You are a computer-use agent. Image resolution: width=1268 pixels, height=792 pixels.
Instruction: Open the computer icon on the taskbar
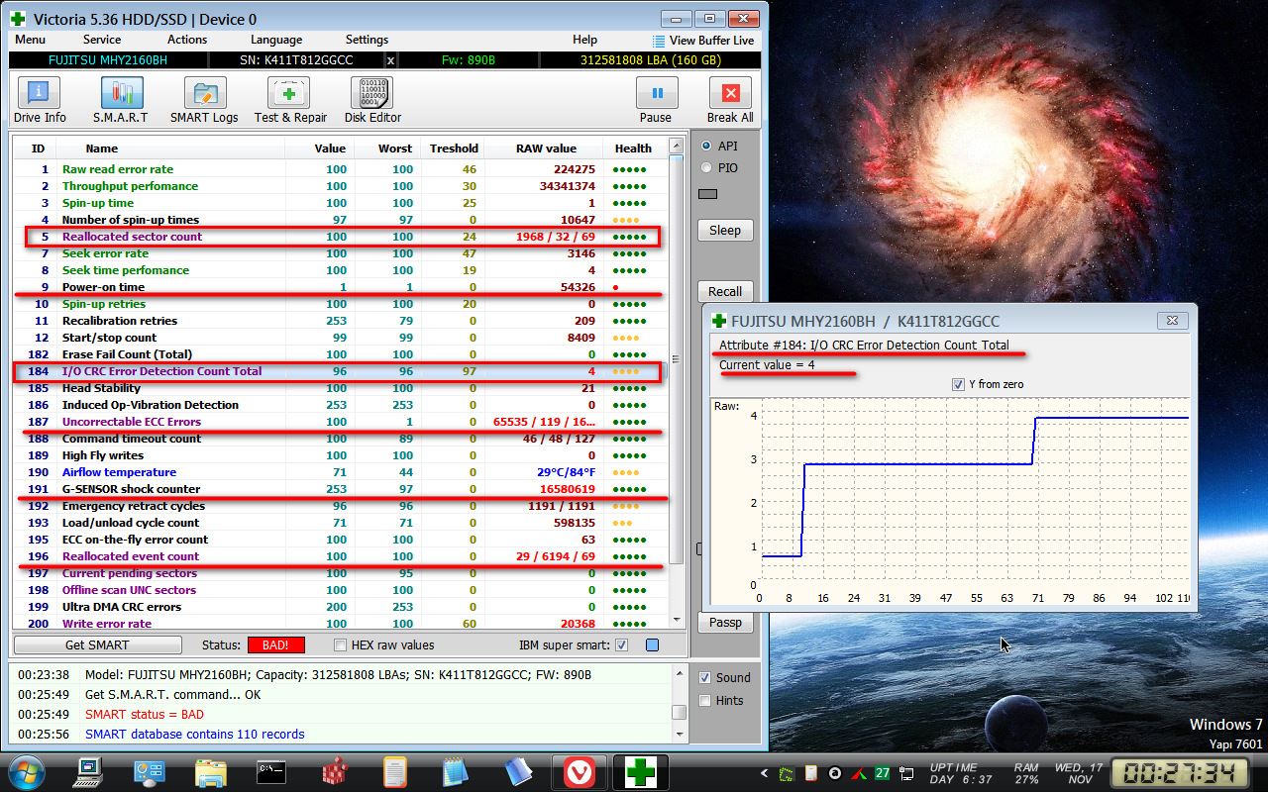[89, 771]
